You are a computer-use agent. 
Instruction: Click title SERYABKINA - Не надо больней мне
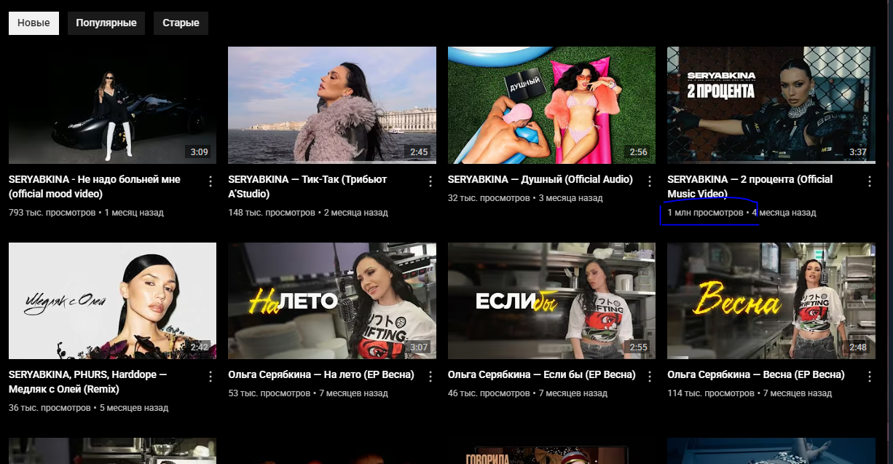(x=95, y=186)
